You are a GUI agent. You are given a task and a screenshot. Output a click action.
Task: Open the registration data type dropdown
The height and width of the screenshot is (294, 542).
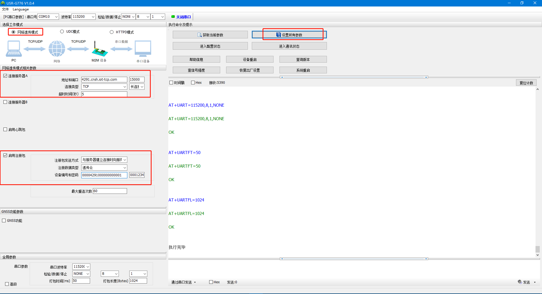click(104, 168)
